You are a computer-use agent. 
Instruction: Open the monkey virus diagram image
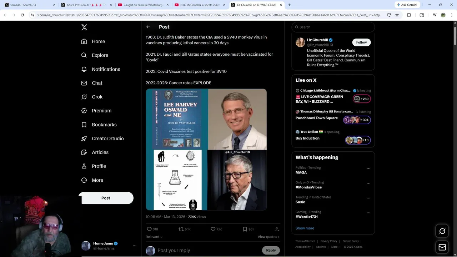click(177, 180)
